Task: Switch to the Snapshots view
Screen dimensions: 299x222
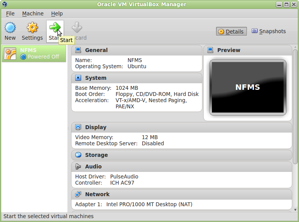Action: [x=269, y=31]
